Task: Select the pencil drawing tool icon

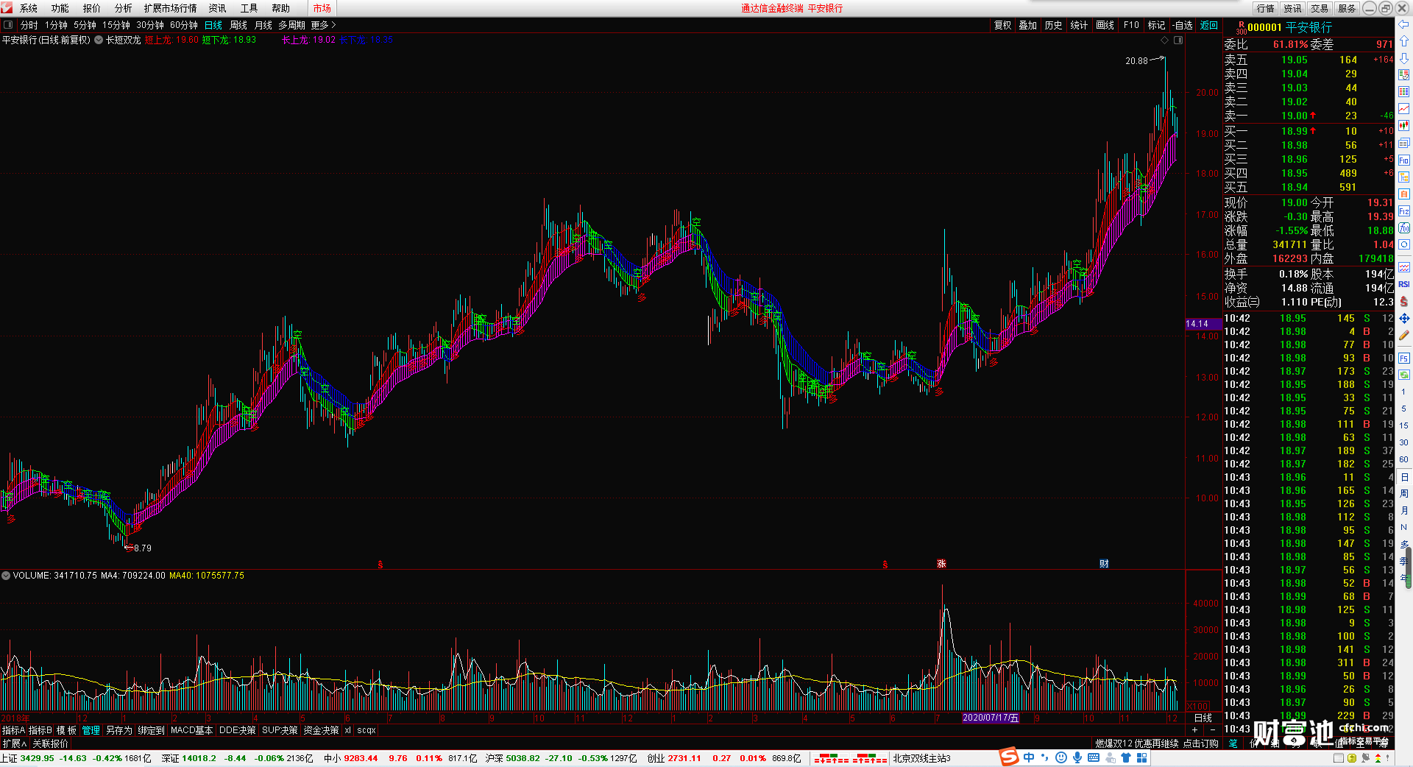Action: coord(1403,336)
